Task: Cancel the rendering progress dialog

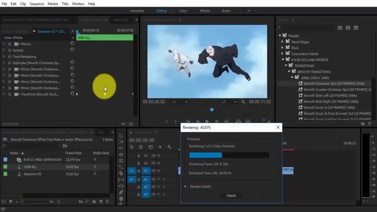Action: (x=231, y=196)
